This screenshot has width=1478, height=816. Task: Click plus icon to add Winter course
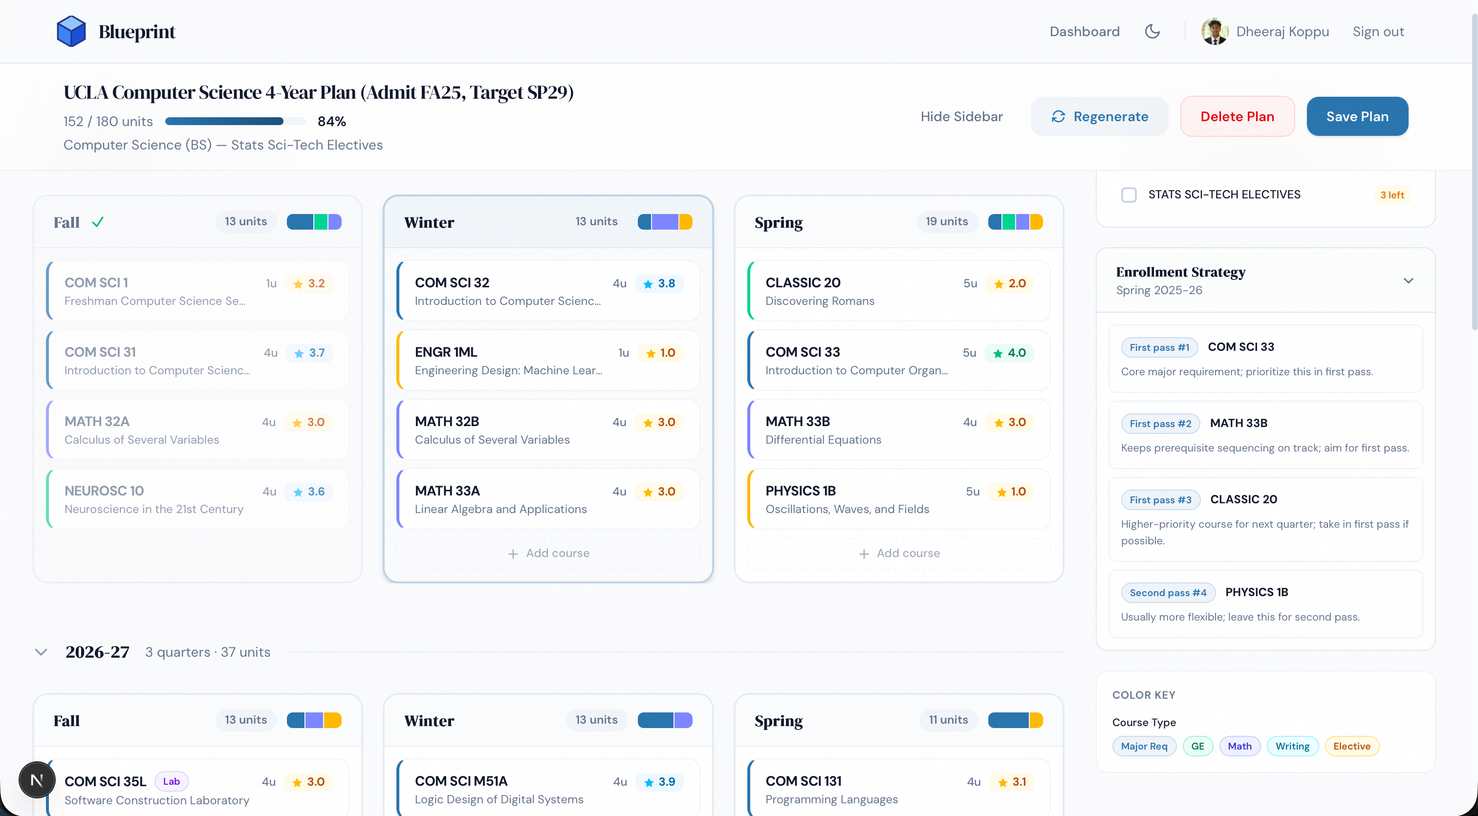point(513,554)
